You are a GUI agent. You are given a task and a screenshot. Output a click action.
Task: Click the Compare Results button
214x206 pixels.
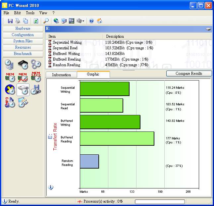click(189, 74)
